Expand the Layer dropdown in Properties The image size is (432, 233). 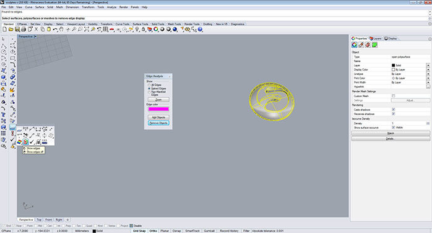pyautogui.click(x=428, y=65)
